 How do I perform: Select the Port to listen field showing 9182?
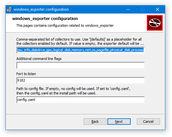click(81, 81)
